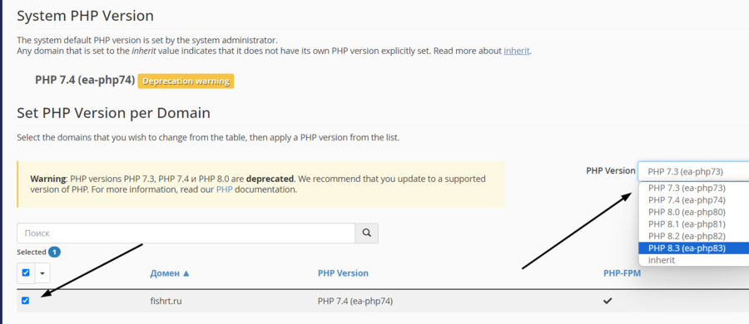Select highlighted PHP 8.3 (ea-php83) option

693,248
